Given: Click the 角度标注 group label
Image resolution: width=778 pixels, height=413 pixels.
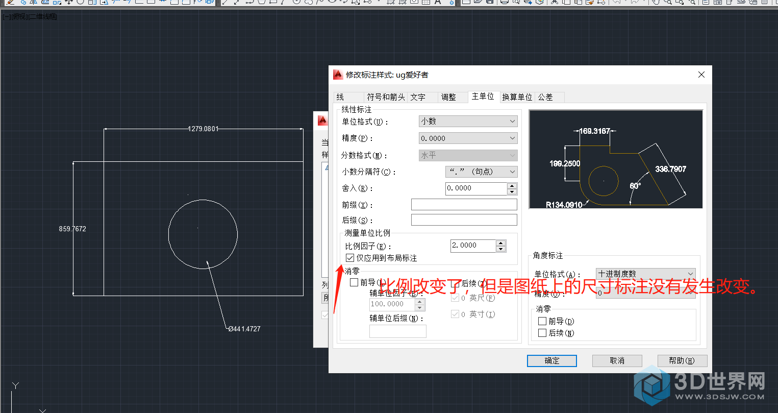Looking at the screenshot, I should click(x=548, y=255).
